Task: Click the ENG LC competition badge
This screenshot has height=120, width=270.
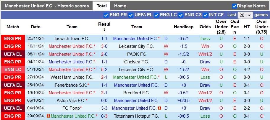Action: pyautogui.click(x=13, y=70)
